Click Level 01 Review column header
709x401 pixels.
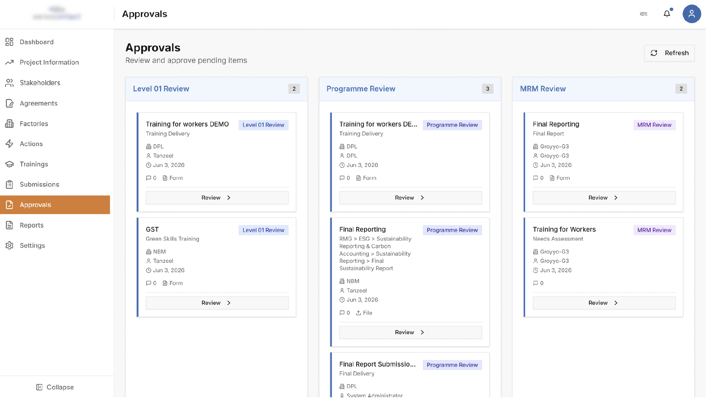[161, 89]
